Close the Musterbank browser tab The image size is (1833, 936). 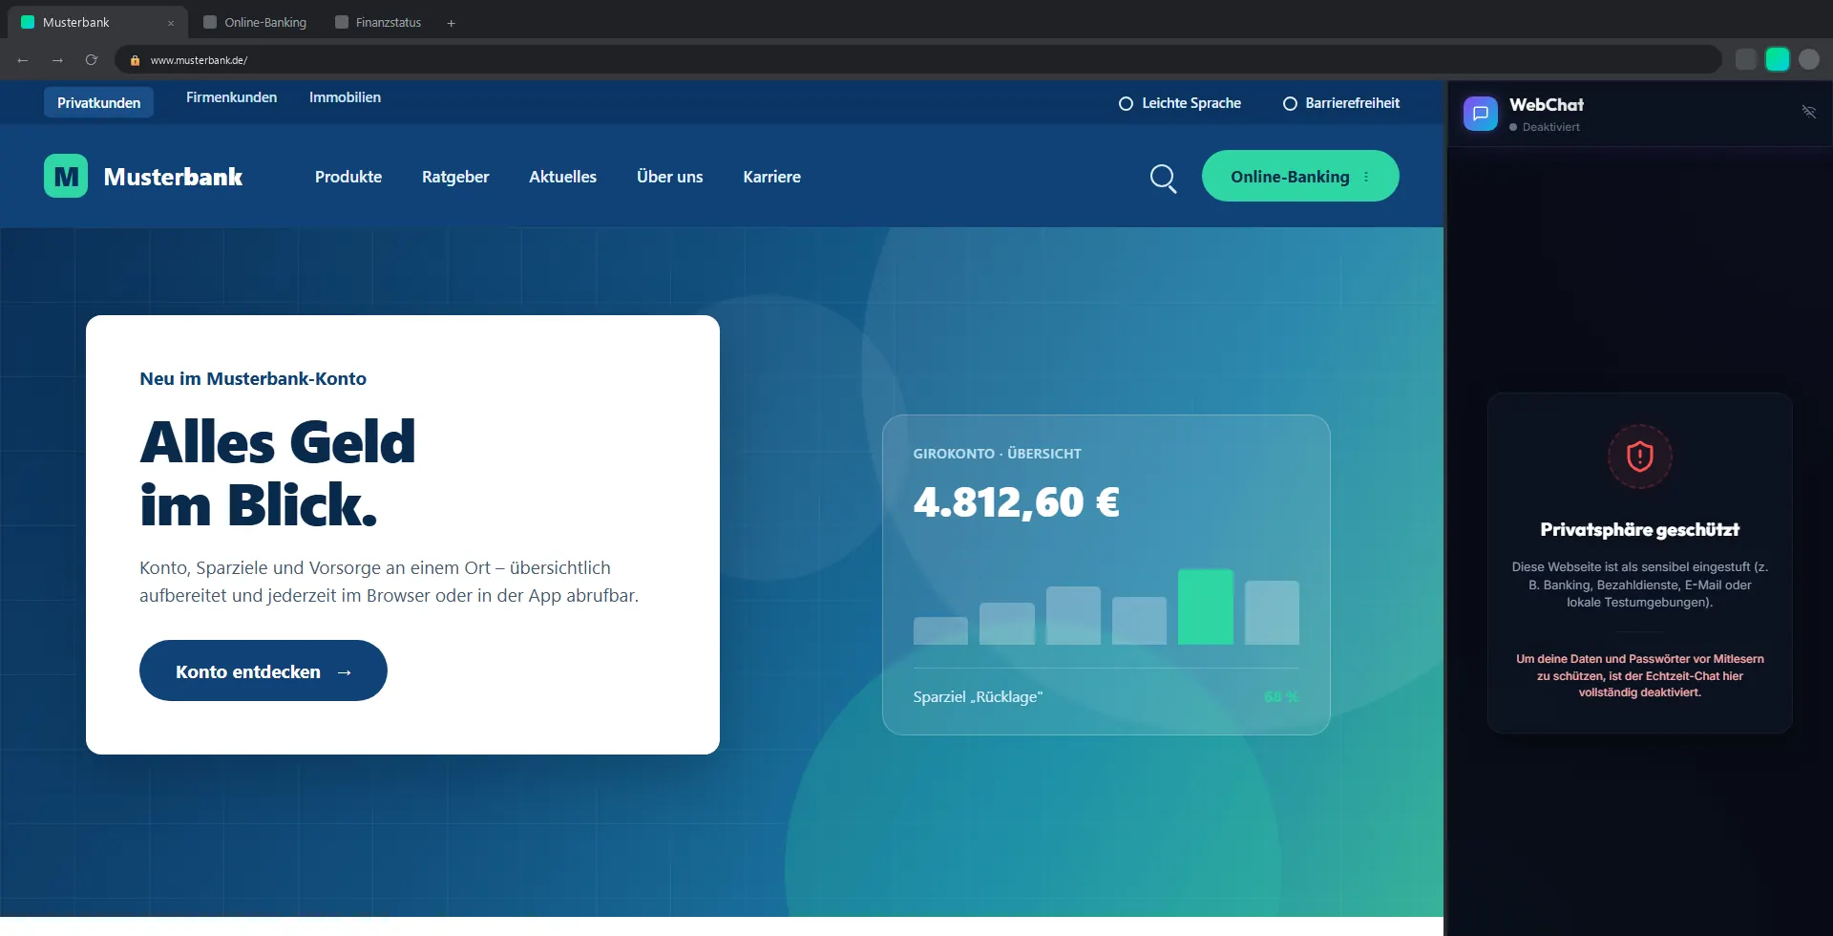click(171, 23)
